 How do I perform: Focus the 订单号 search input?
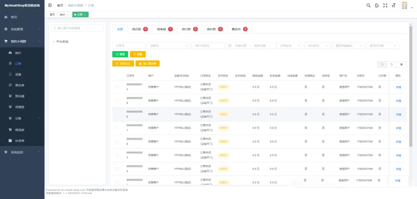pos(129,45)
